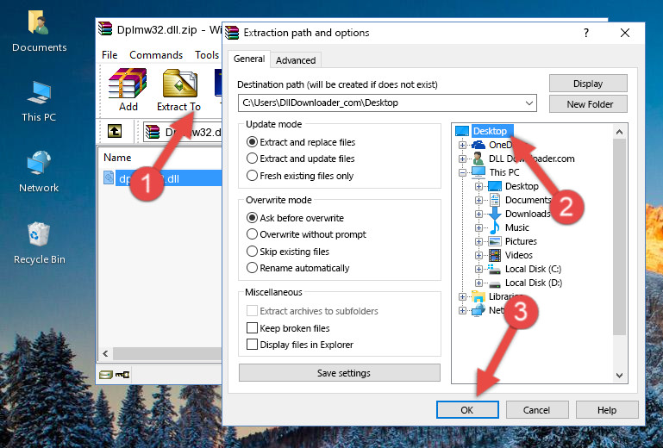Screen dimensions: 663x448
Task: Click the Display button
Action: point(588,84)
